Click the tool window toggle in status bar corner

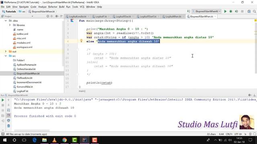(x=3, y=134)
